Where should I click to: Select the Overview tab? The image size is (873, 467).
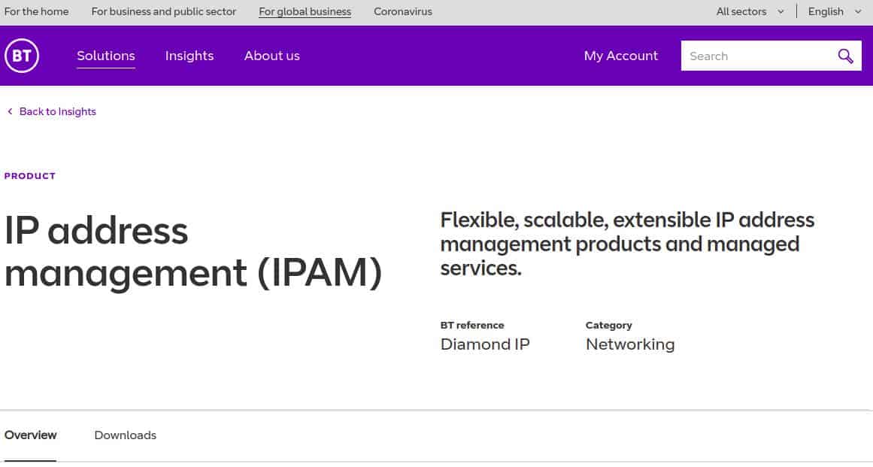(30, 435)
